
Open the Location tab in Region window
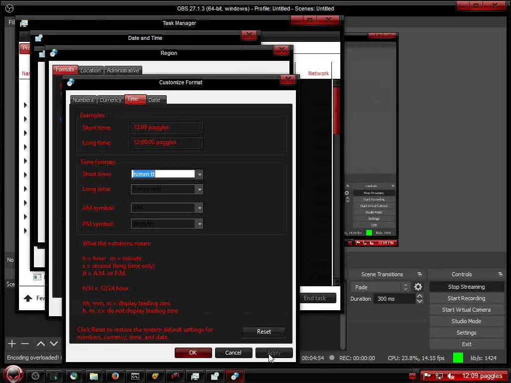91,70
